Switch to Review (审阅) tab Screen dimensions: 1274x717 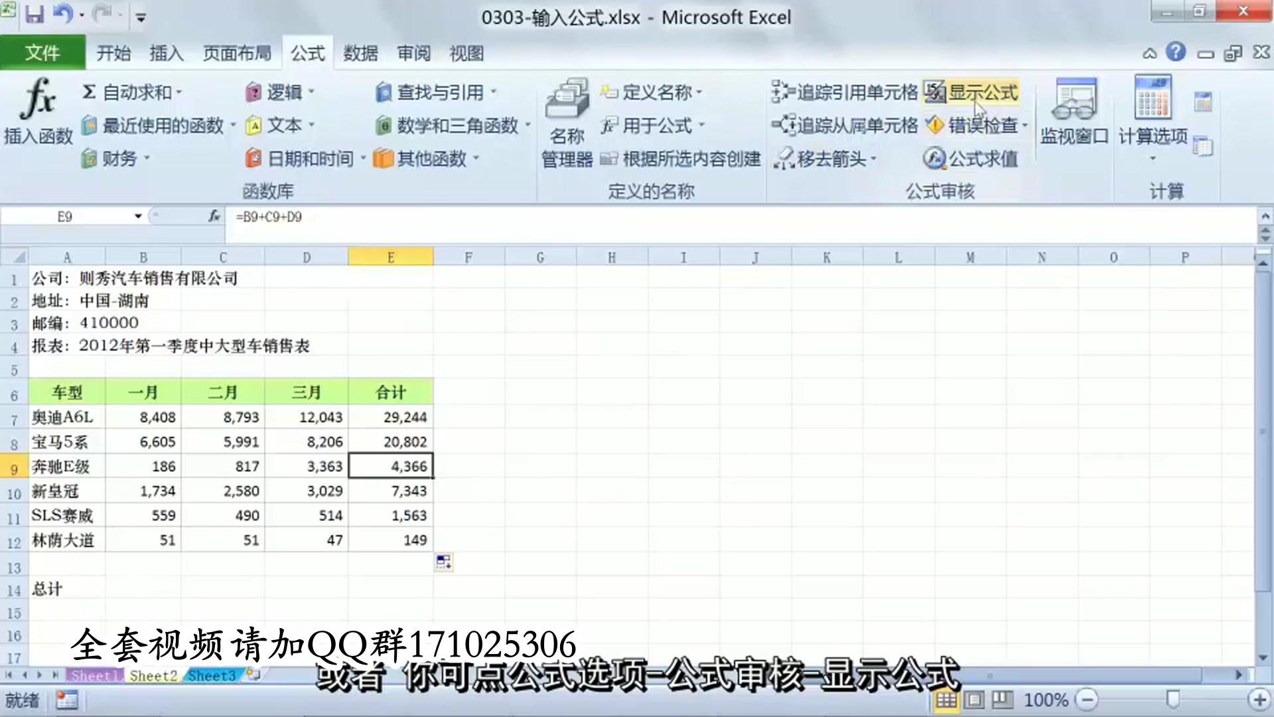point(414,53)
